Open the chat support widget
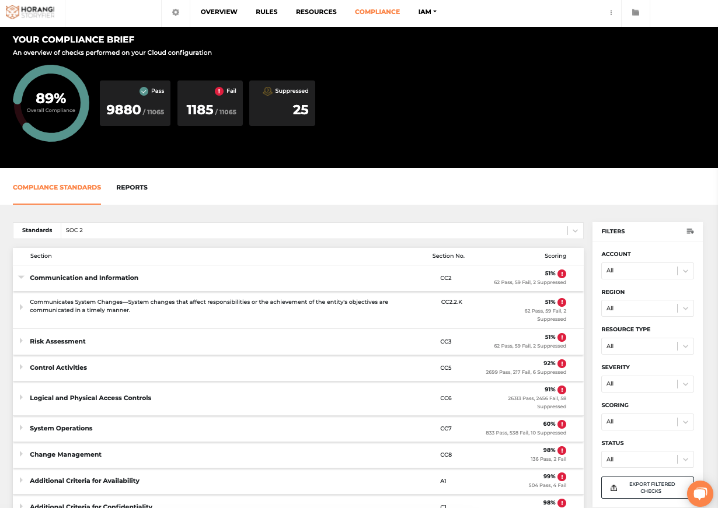This screenshot has height=508, width=718. (x=700, y=493)
